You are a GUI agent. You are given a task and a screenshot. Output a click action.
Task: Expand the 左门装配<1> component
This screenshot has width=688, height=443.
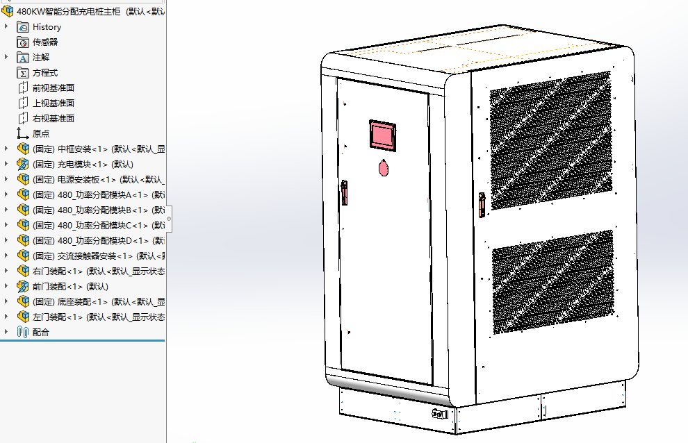point(6,316)
